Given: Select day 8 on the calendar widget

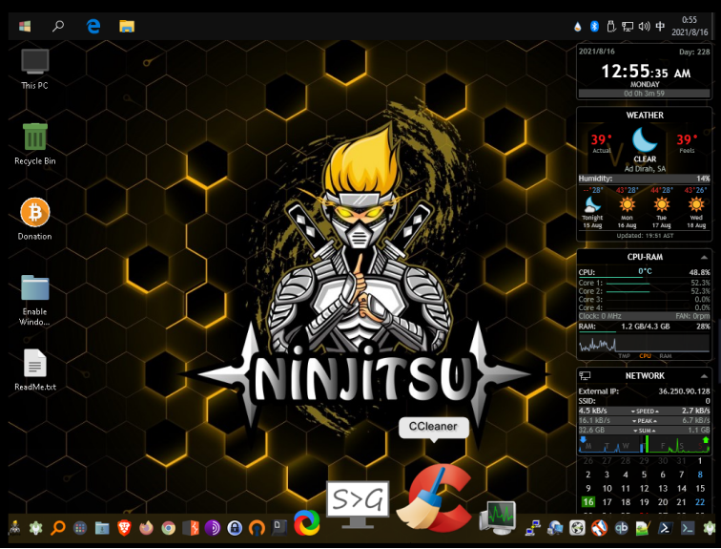Looking at the screenshot, I should (x=700, y=474).
